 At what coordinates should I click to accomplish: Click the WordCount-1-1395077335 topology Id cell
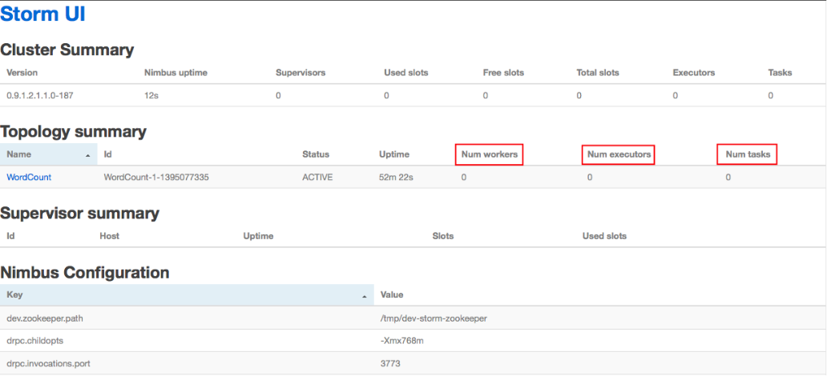pos(156,178)
